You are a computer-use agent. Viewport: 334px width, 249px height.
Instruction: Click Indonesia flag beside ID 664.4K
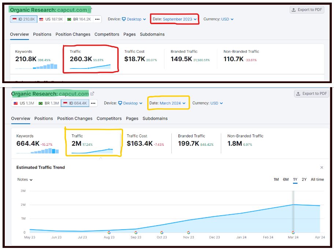tap(65, 103)
